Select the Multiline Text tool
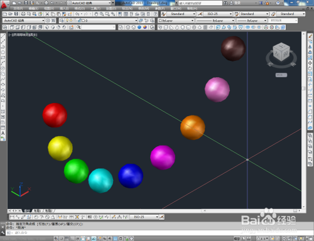This screenshot has width=314, height=241. [3, 133]
